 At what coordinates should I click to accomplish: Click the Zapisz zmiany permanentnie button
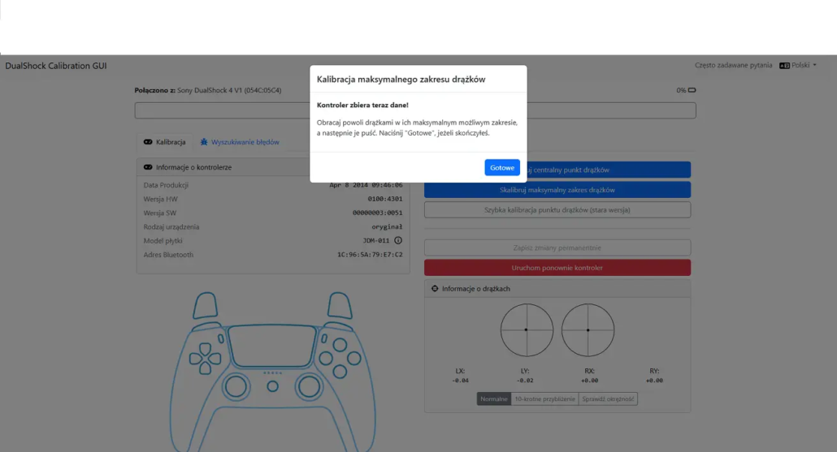(557, 248)
